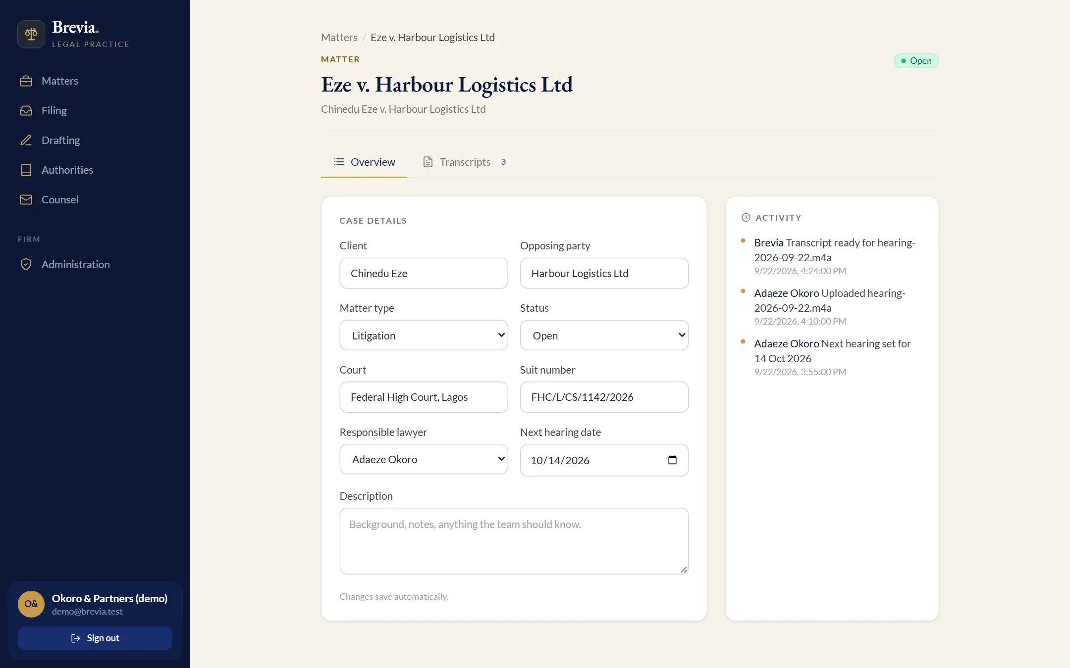Open the Responsible lawyer dropdown
Screen dimensions: 1070x668
point(424,460)
